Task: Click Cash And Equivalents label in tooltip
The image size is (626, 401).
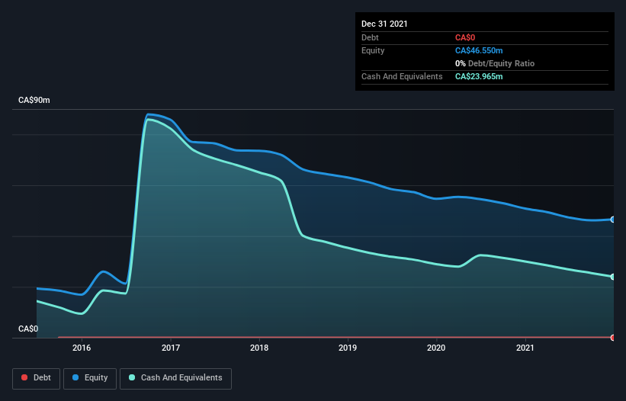Action: (402, 76)
